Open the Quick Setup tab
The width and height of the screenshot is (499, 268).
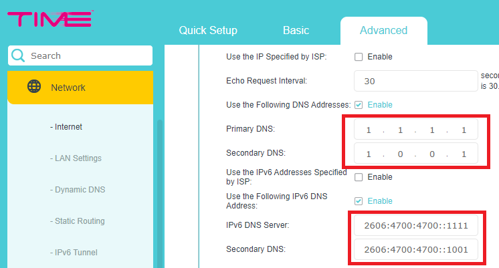pos(208,31)
